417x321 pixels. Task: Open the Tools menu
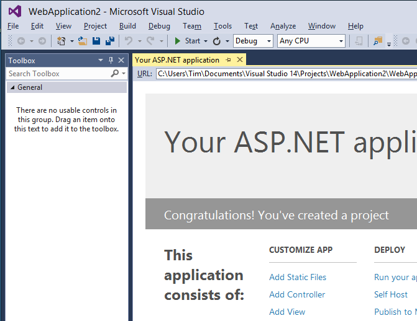tap(222, 26)
